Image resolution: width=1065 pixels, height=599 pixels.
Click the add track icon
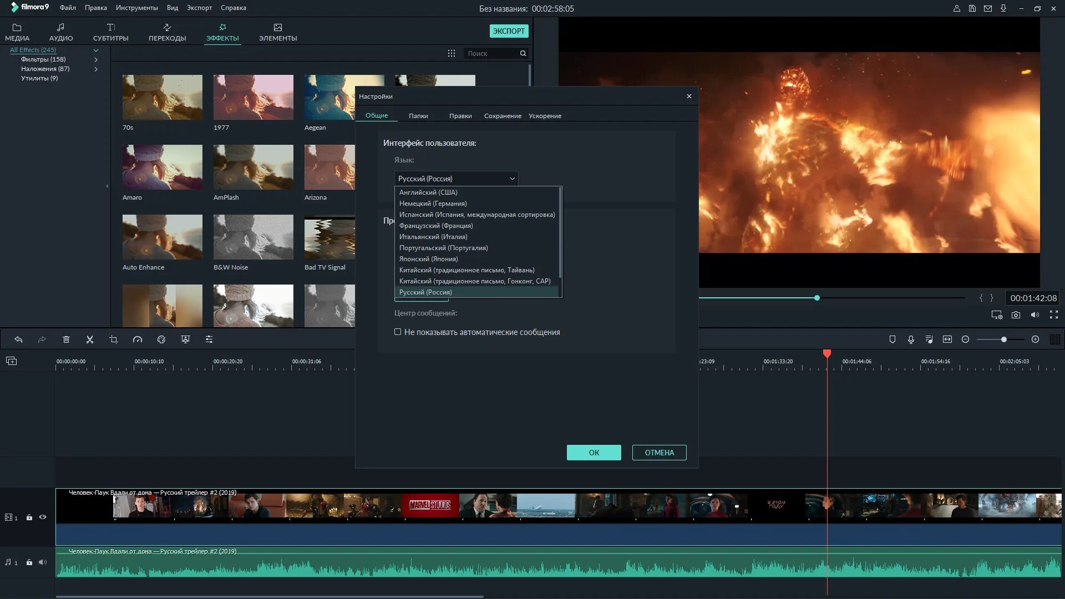pyautogui.click(x=11, y=361)
